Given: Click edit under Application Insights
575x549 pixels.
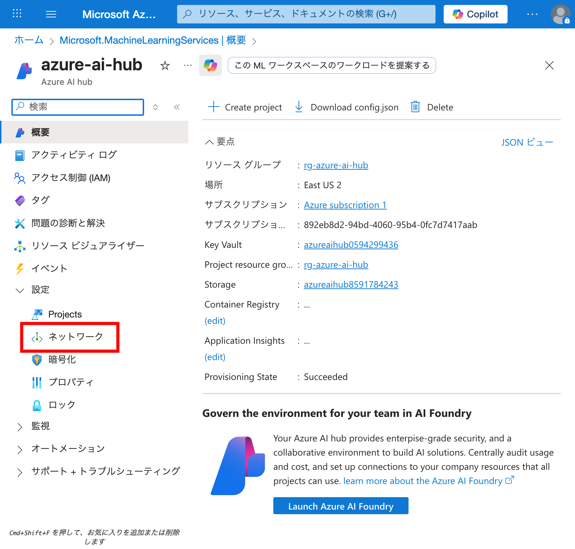Looking at the screenshot, I should [215, 357].
